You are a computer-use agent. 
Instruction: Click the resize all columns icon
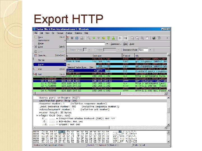pyautogui.click(x=147, y=38)
